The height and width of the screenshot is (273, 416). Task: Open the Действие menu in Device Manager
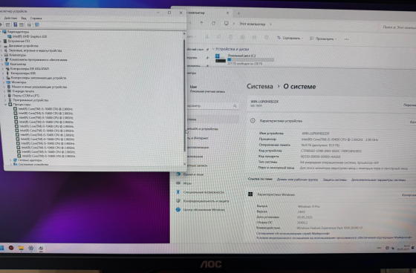point(10,19)
